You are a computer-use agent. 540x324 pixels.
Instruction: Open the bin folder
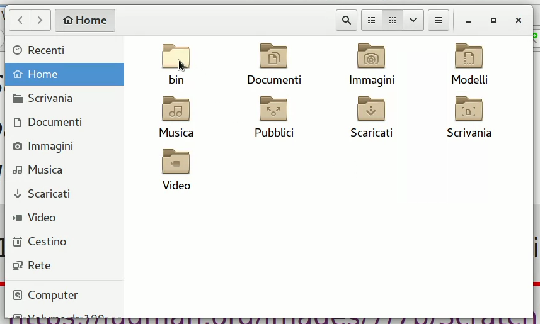(x=176, y=57)
